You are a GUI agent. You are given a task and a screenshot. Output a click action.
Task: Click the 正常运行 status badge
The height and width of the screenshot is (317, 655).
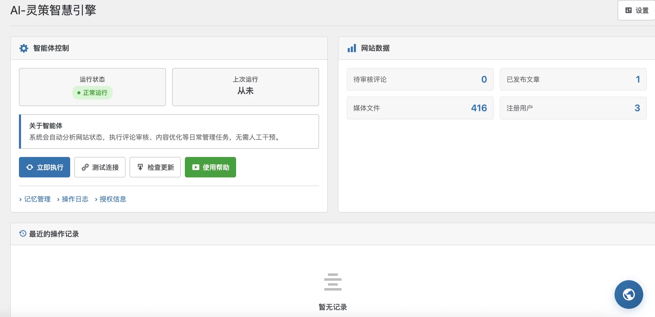coord(92,93)
